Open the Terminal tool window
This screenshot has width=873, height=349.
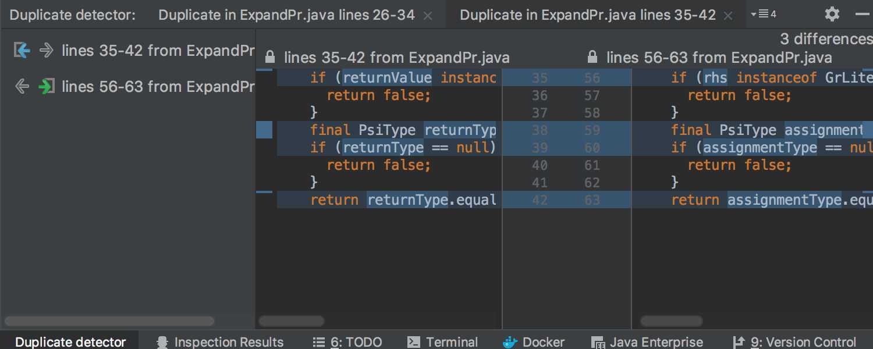coord(443,342)
